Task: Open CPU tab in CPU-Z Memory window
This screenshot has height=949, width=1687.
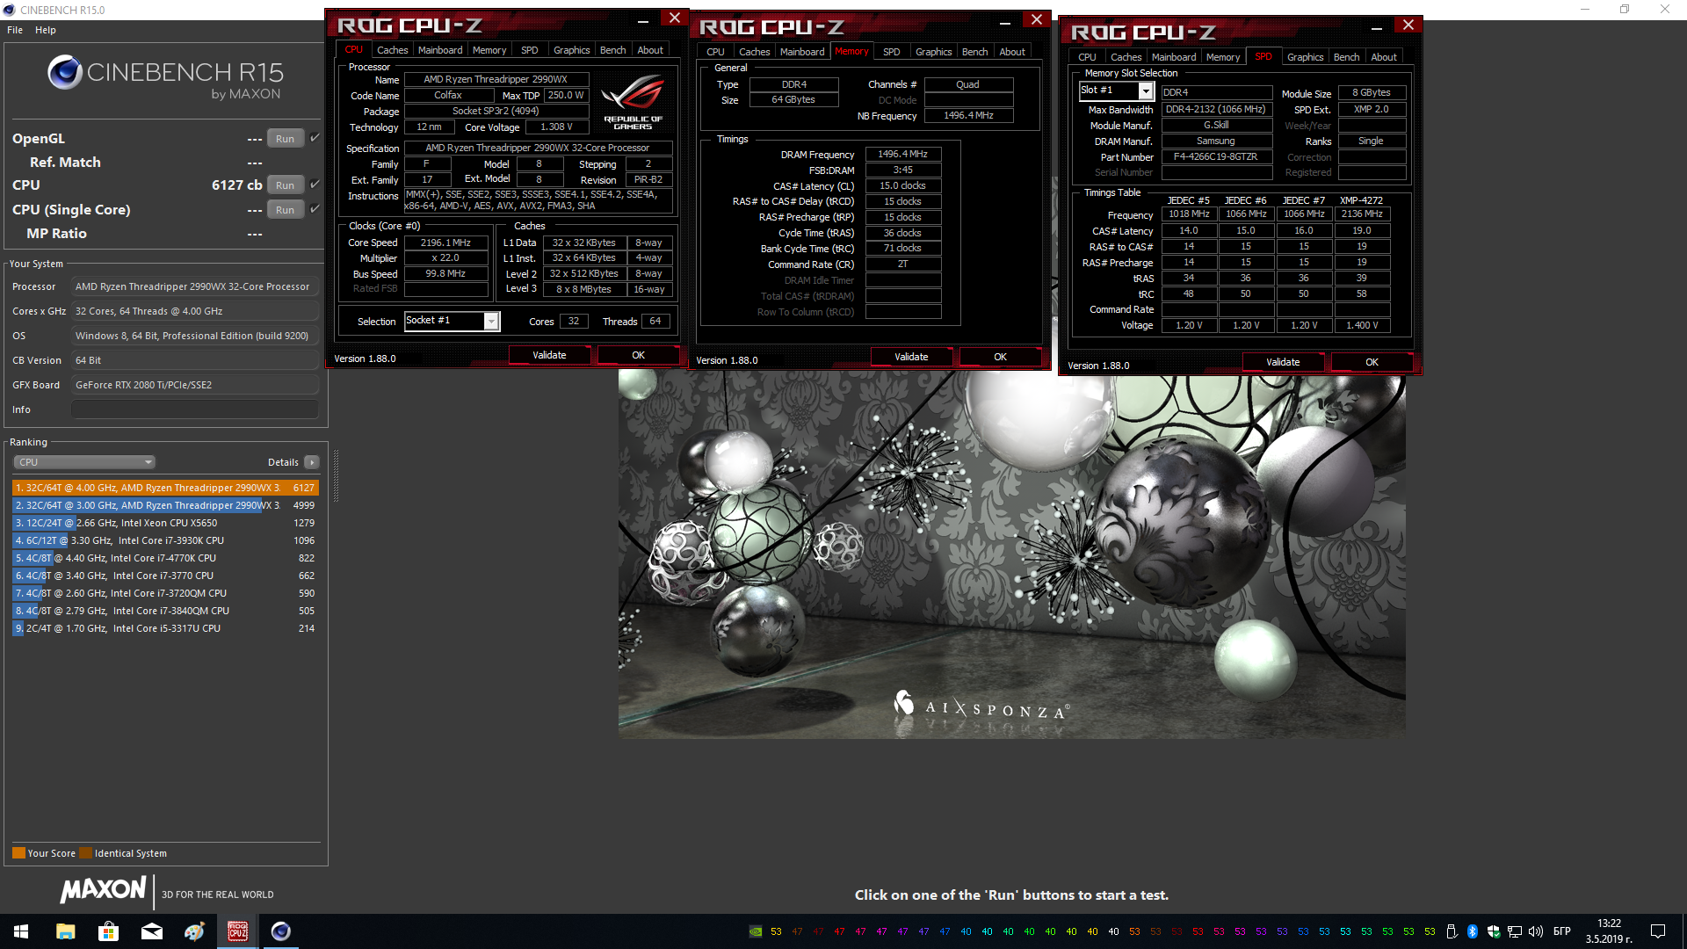Action: tap(716, 52)
